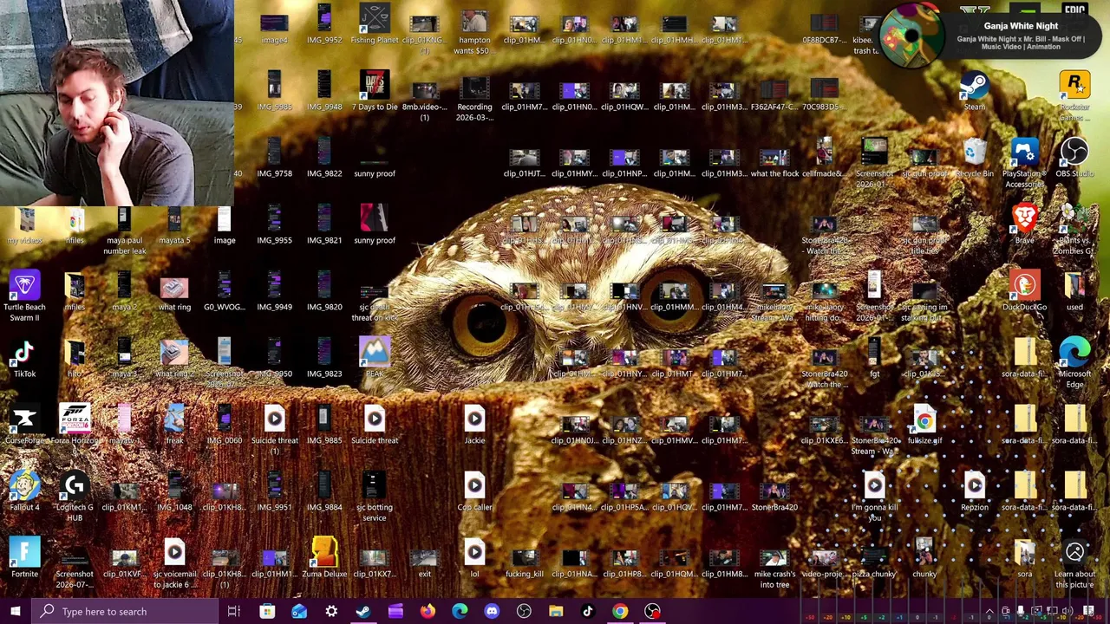Launch Rockstar Games Launcher shortcut
This screenshot has height=624, width=1110.
click(1074, 95)
